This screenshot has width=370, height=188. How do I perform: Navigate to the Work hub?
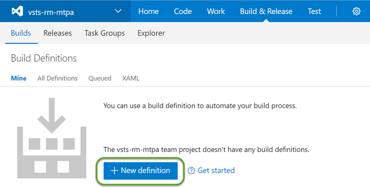[216, 12]
